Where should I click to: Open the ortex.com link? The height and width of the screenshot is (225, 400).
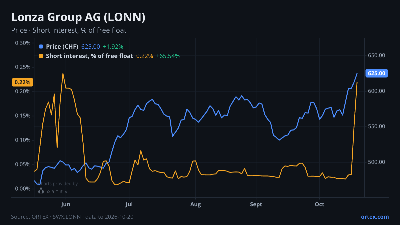(x=375, y=217)
